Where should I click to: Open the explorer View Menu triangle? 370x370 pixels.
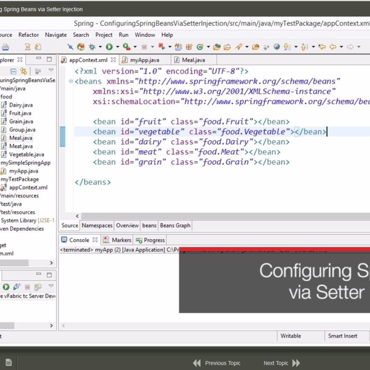pyautogui.click(x=51, y=70)
